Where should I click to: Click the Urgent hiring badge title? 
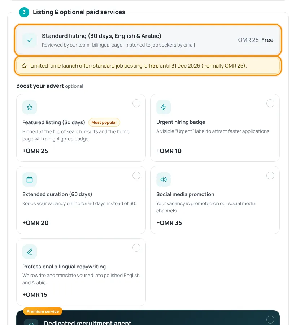(x=180, y=122)
